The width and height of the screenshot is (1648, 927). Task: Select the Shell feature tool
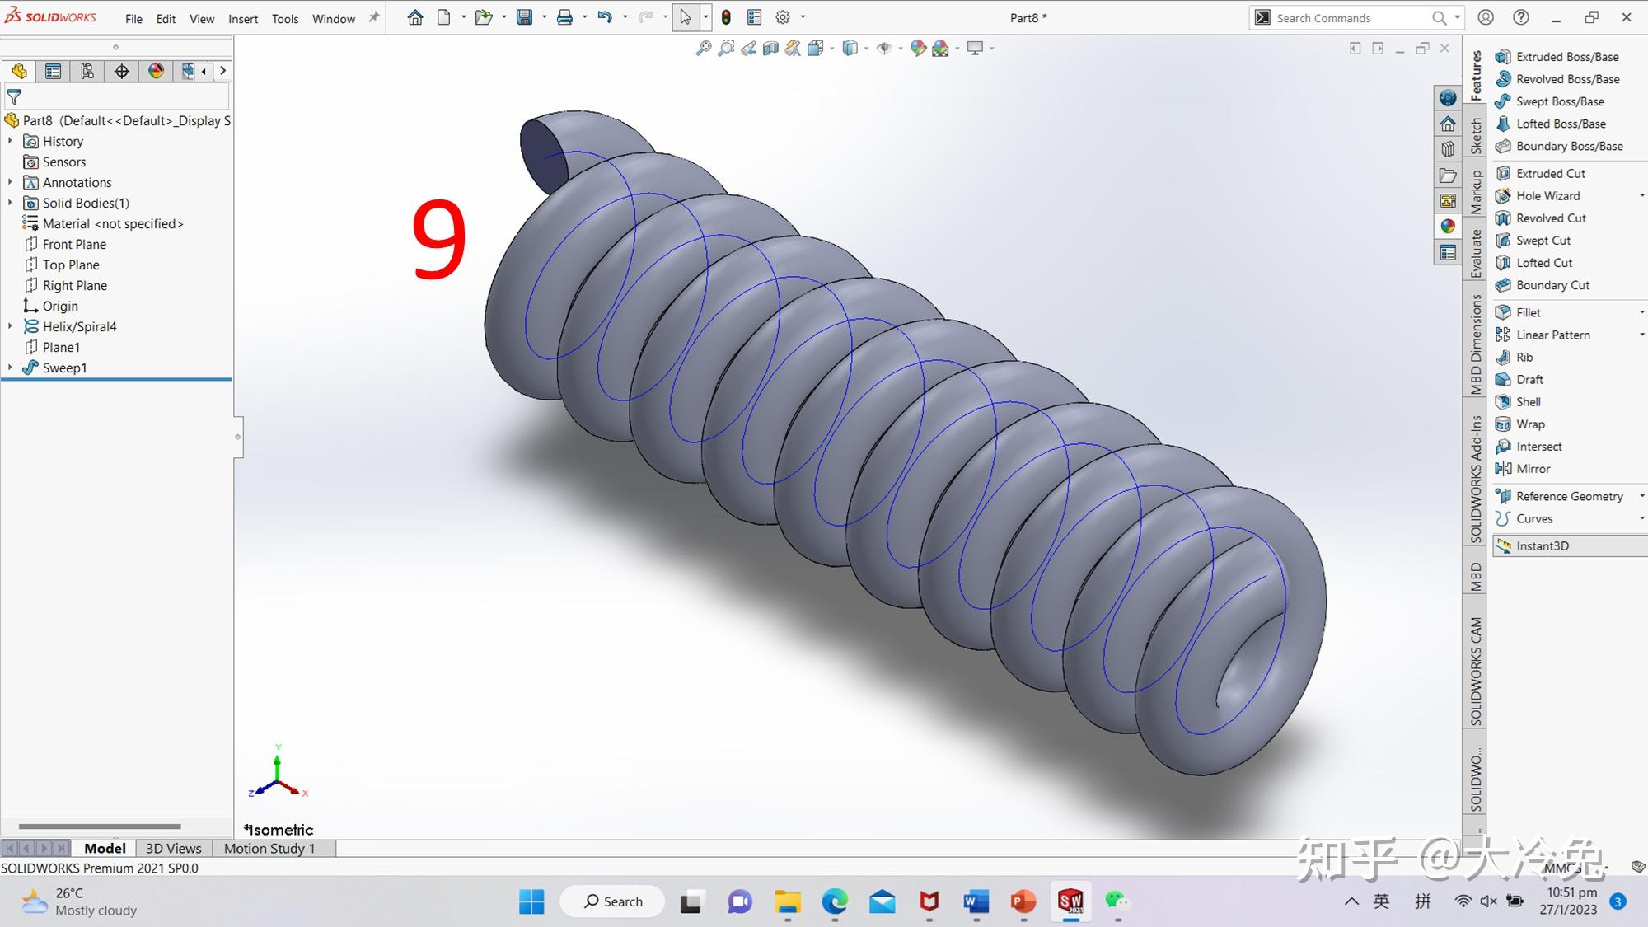coord(1527,401)
